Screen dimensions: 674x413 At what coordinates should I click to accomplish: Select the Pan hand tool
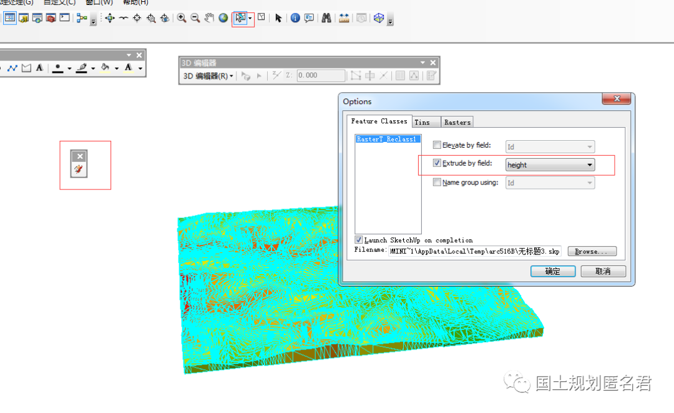pyautogui.click(x=209, y=18)
